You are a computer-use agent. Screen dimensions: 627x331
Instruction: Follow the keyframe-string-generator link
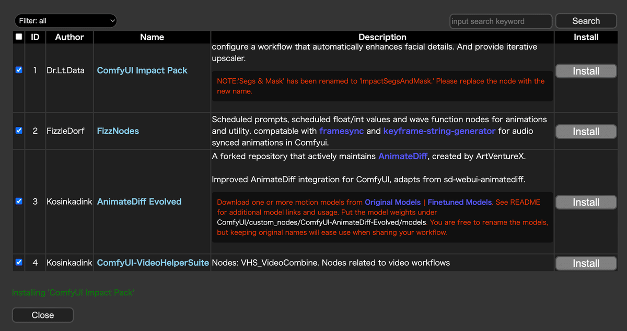point(439,131)
